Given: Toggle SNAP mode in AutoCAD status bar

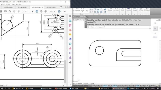Looking at the screenshot, I should click(97, 86).
